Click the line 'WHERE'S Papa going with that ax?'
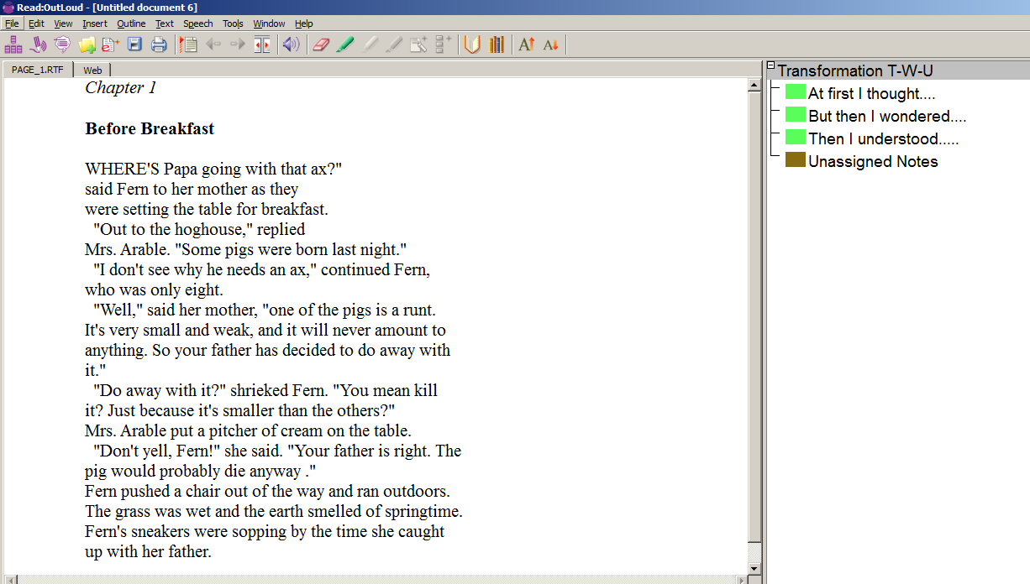The width and height of the screenshot is (1030, 584). [213, 169]
